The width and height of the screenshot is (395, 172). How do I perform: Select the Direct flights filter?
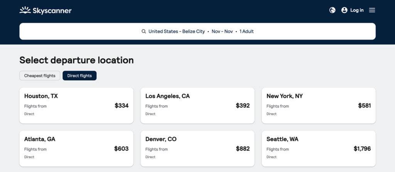coord(79,76)
